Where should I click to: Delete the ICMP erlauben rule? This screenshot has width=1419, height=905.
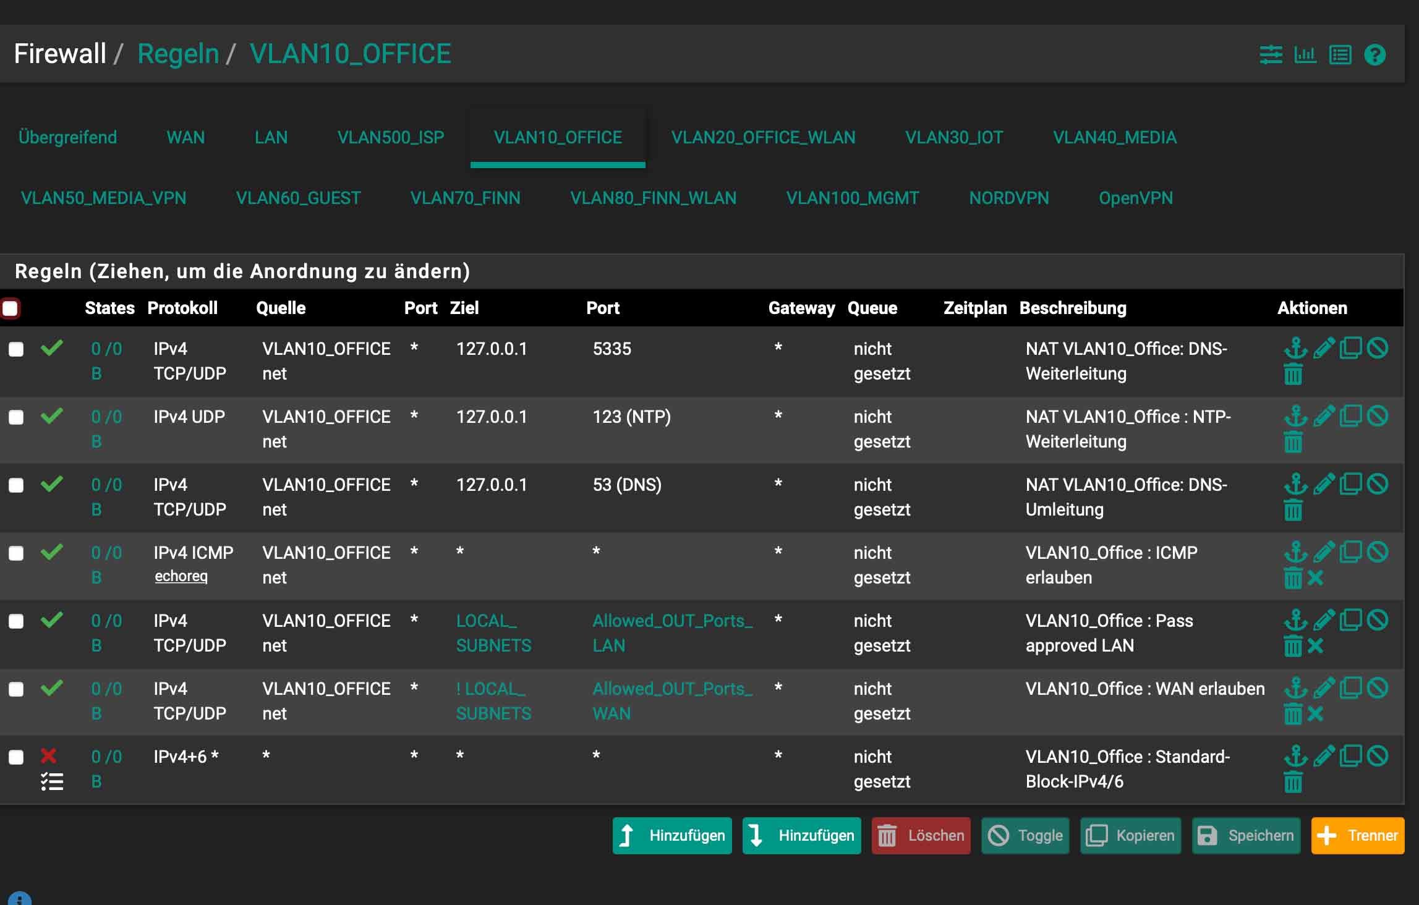[x=1293, y=578]
